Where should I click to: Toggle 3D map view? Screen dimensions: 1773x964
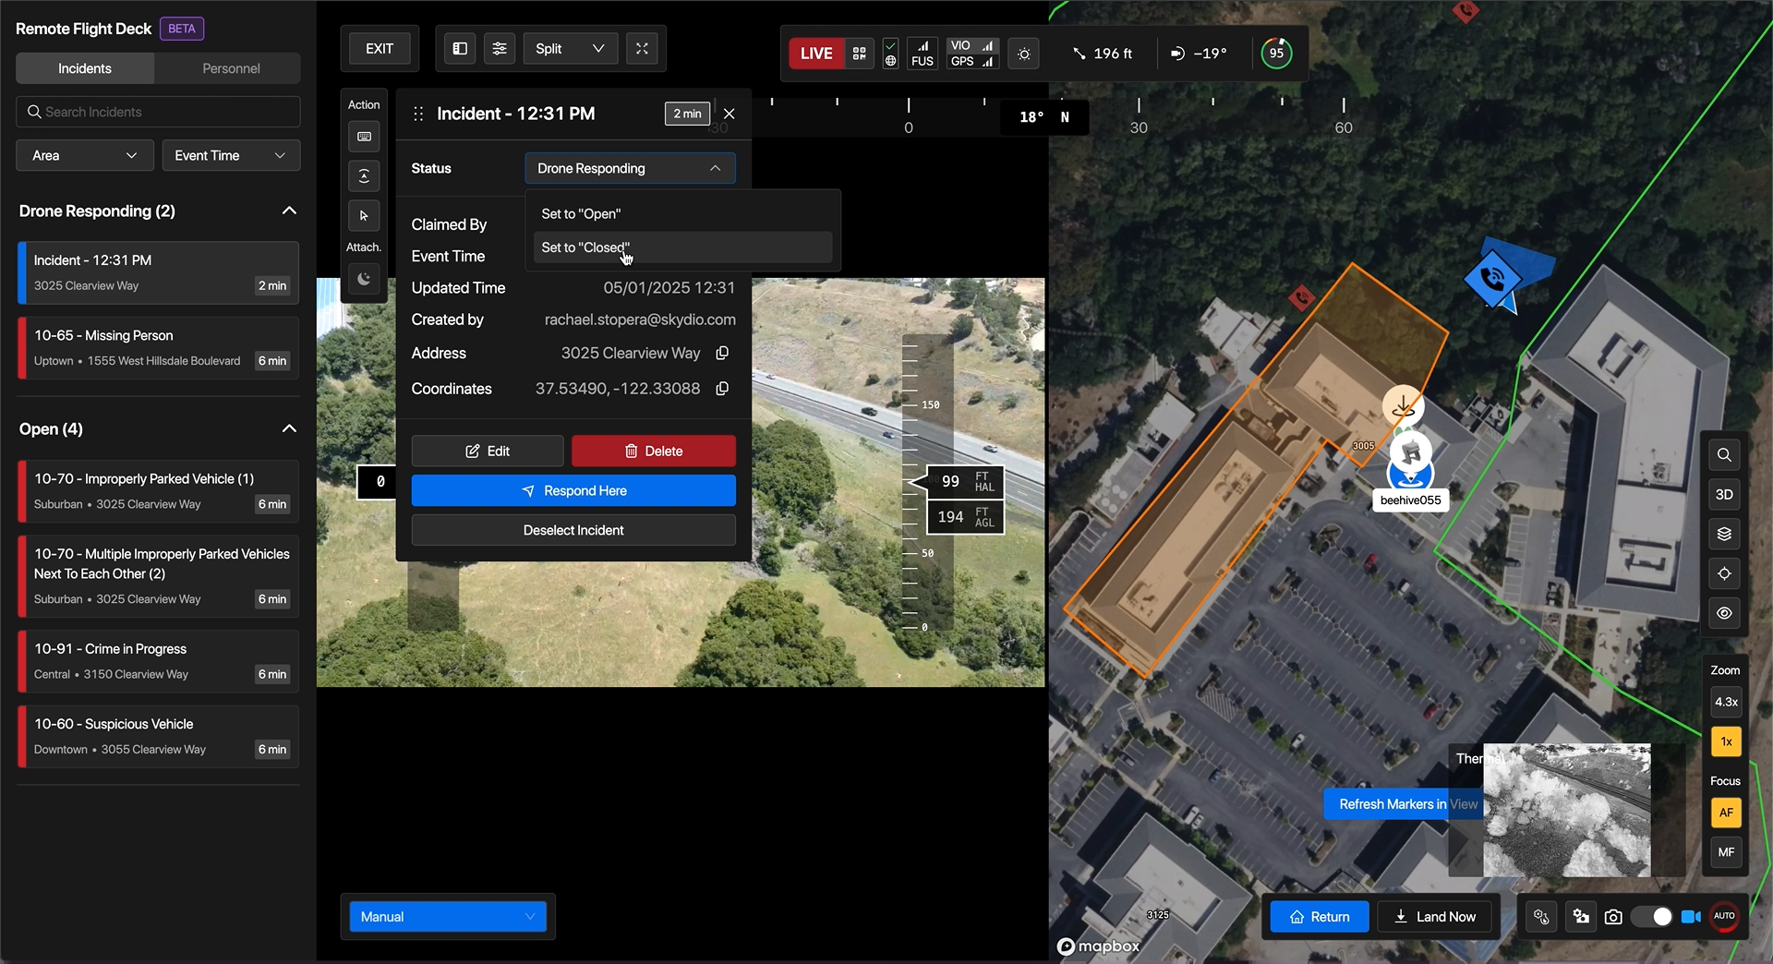[x=1724, y=495]
